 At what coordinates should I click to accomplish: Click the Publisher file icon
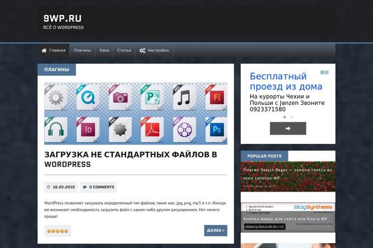pyautogui.click(x=152, y=97)
